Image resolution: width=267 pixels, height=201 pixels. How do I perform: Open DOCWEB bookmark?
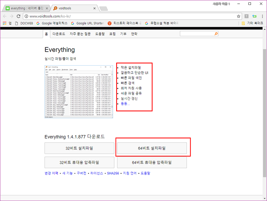(x=24, y=23)
